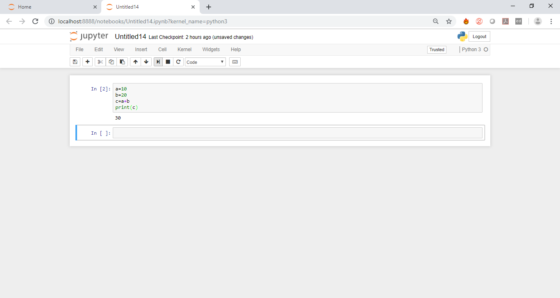The image size is (560, 298).
Task: Run the selected cell button
Action: [158, 62]
